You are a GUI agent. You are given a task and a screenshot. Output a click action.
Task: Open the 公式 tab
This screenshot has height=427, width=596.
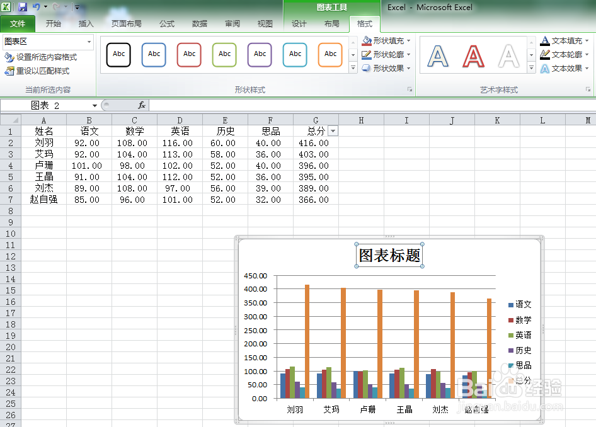click(x=167, y=24)
